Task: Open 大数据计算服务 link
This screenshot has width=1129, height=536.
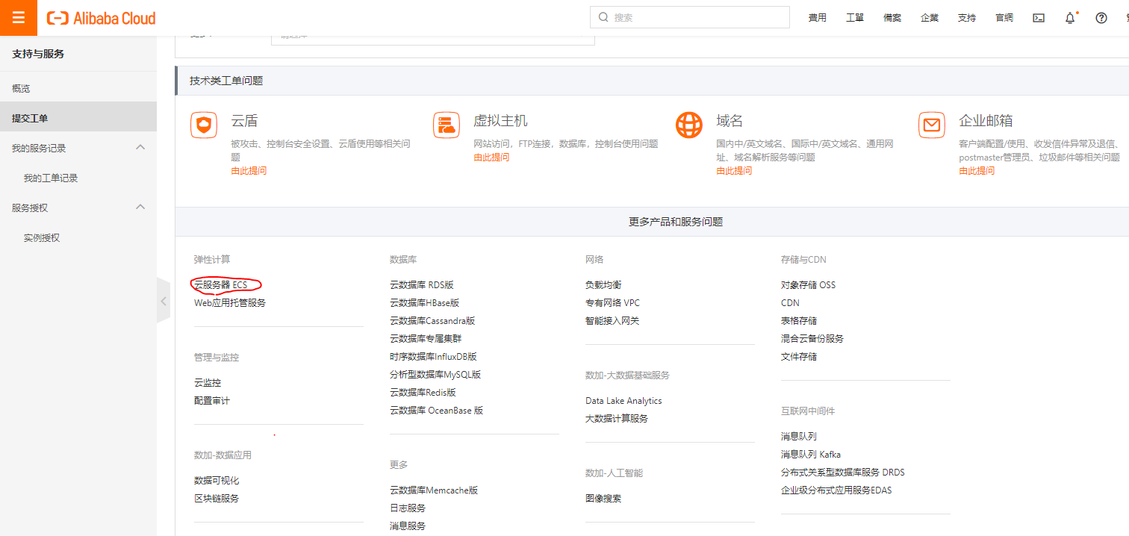Action: 617,419
